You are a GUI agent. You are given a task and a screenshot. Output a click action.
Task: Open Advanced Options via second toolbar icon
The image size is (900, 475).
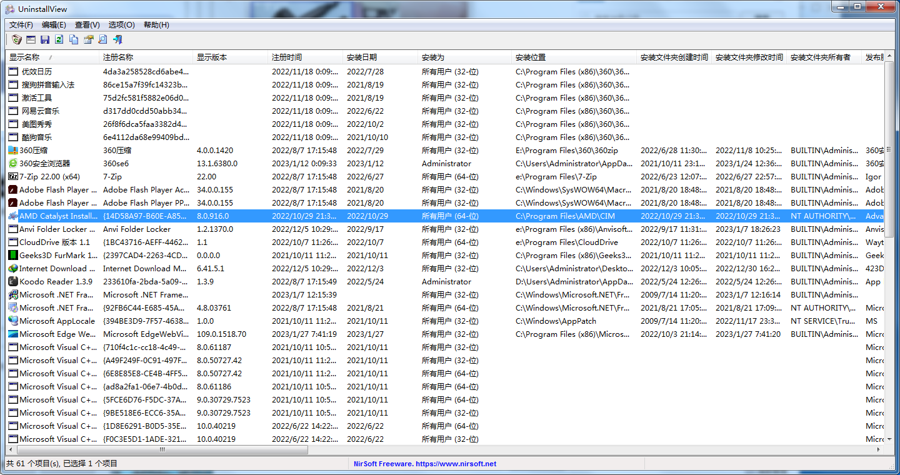pos(30,39)
